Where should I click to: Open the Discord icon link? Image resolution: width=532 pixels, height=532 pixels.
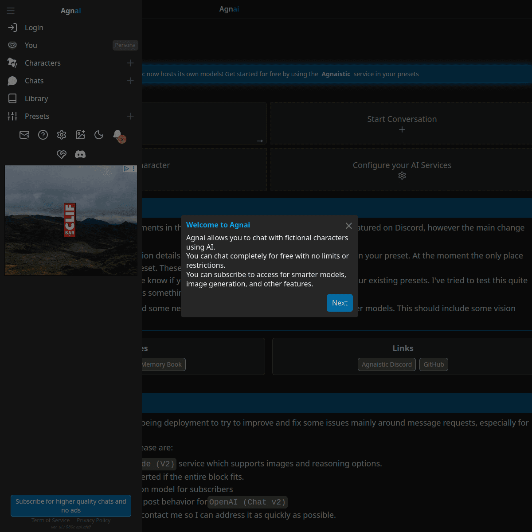point(80,154)
